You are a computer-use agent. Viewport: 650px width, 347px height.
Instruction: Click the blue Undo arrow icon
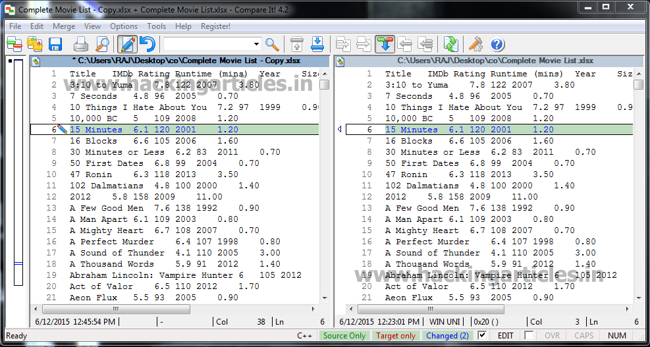tap(147, 44)
